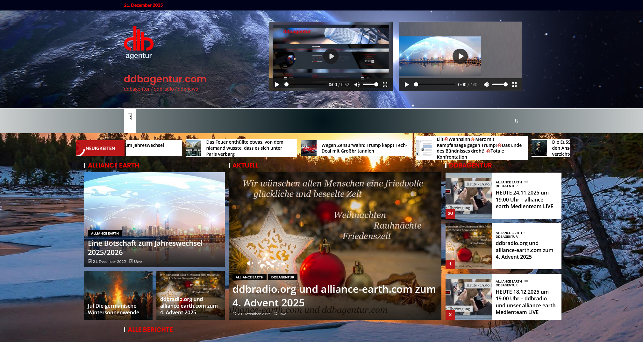
Task: Open ticker item about Trump Tech-Deal mit Großbritannien
Action: pos(364,148)
